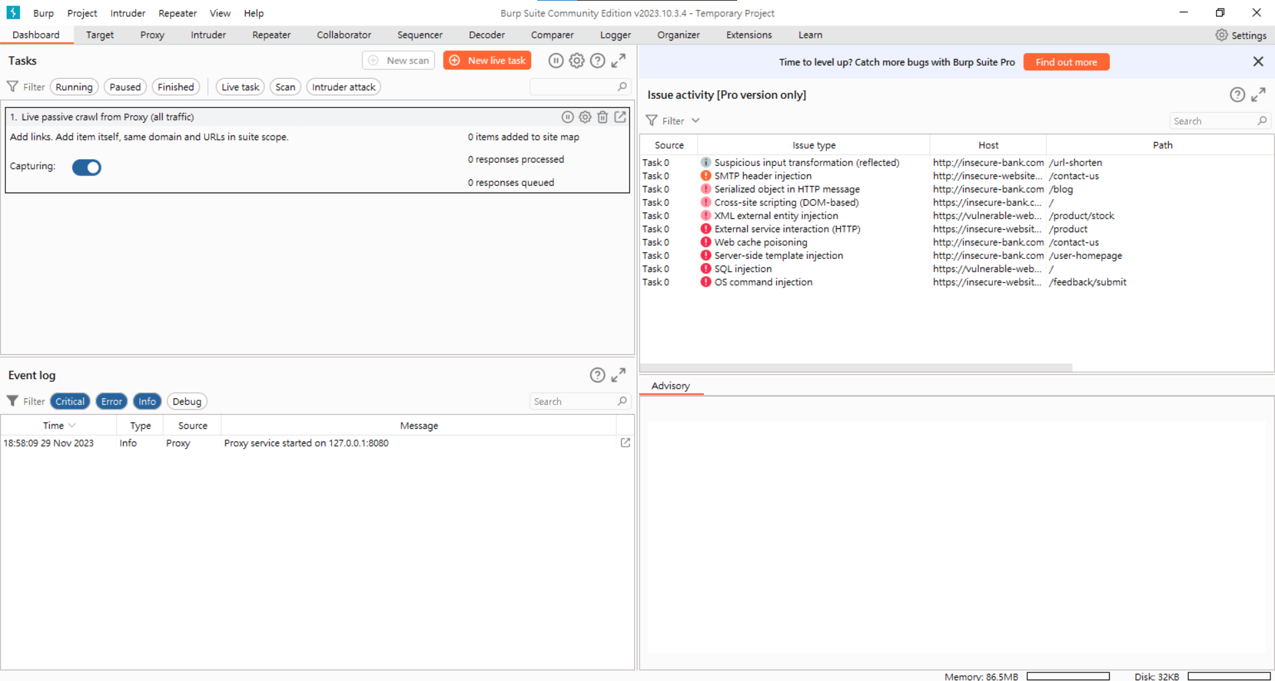The width and height of the screenshot is (1275, 681).
Task: Pause the Live passive crawl task
Action: pyautogui.click(x=568, y=117)
